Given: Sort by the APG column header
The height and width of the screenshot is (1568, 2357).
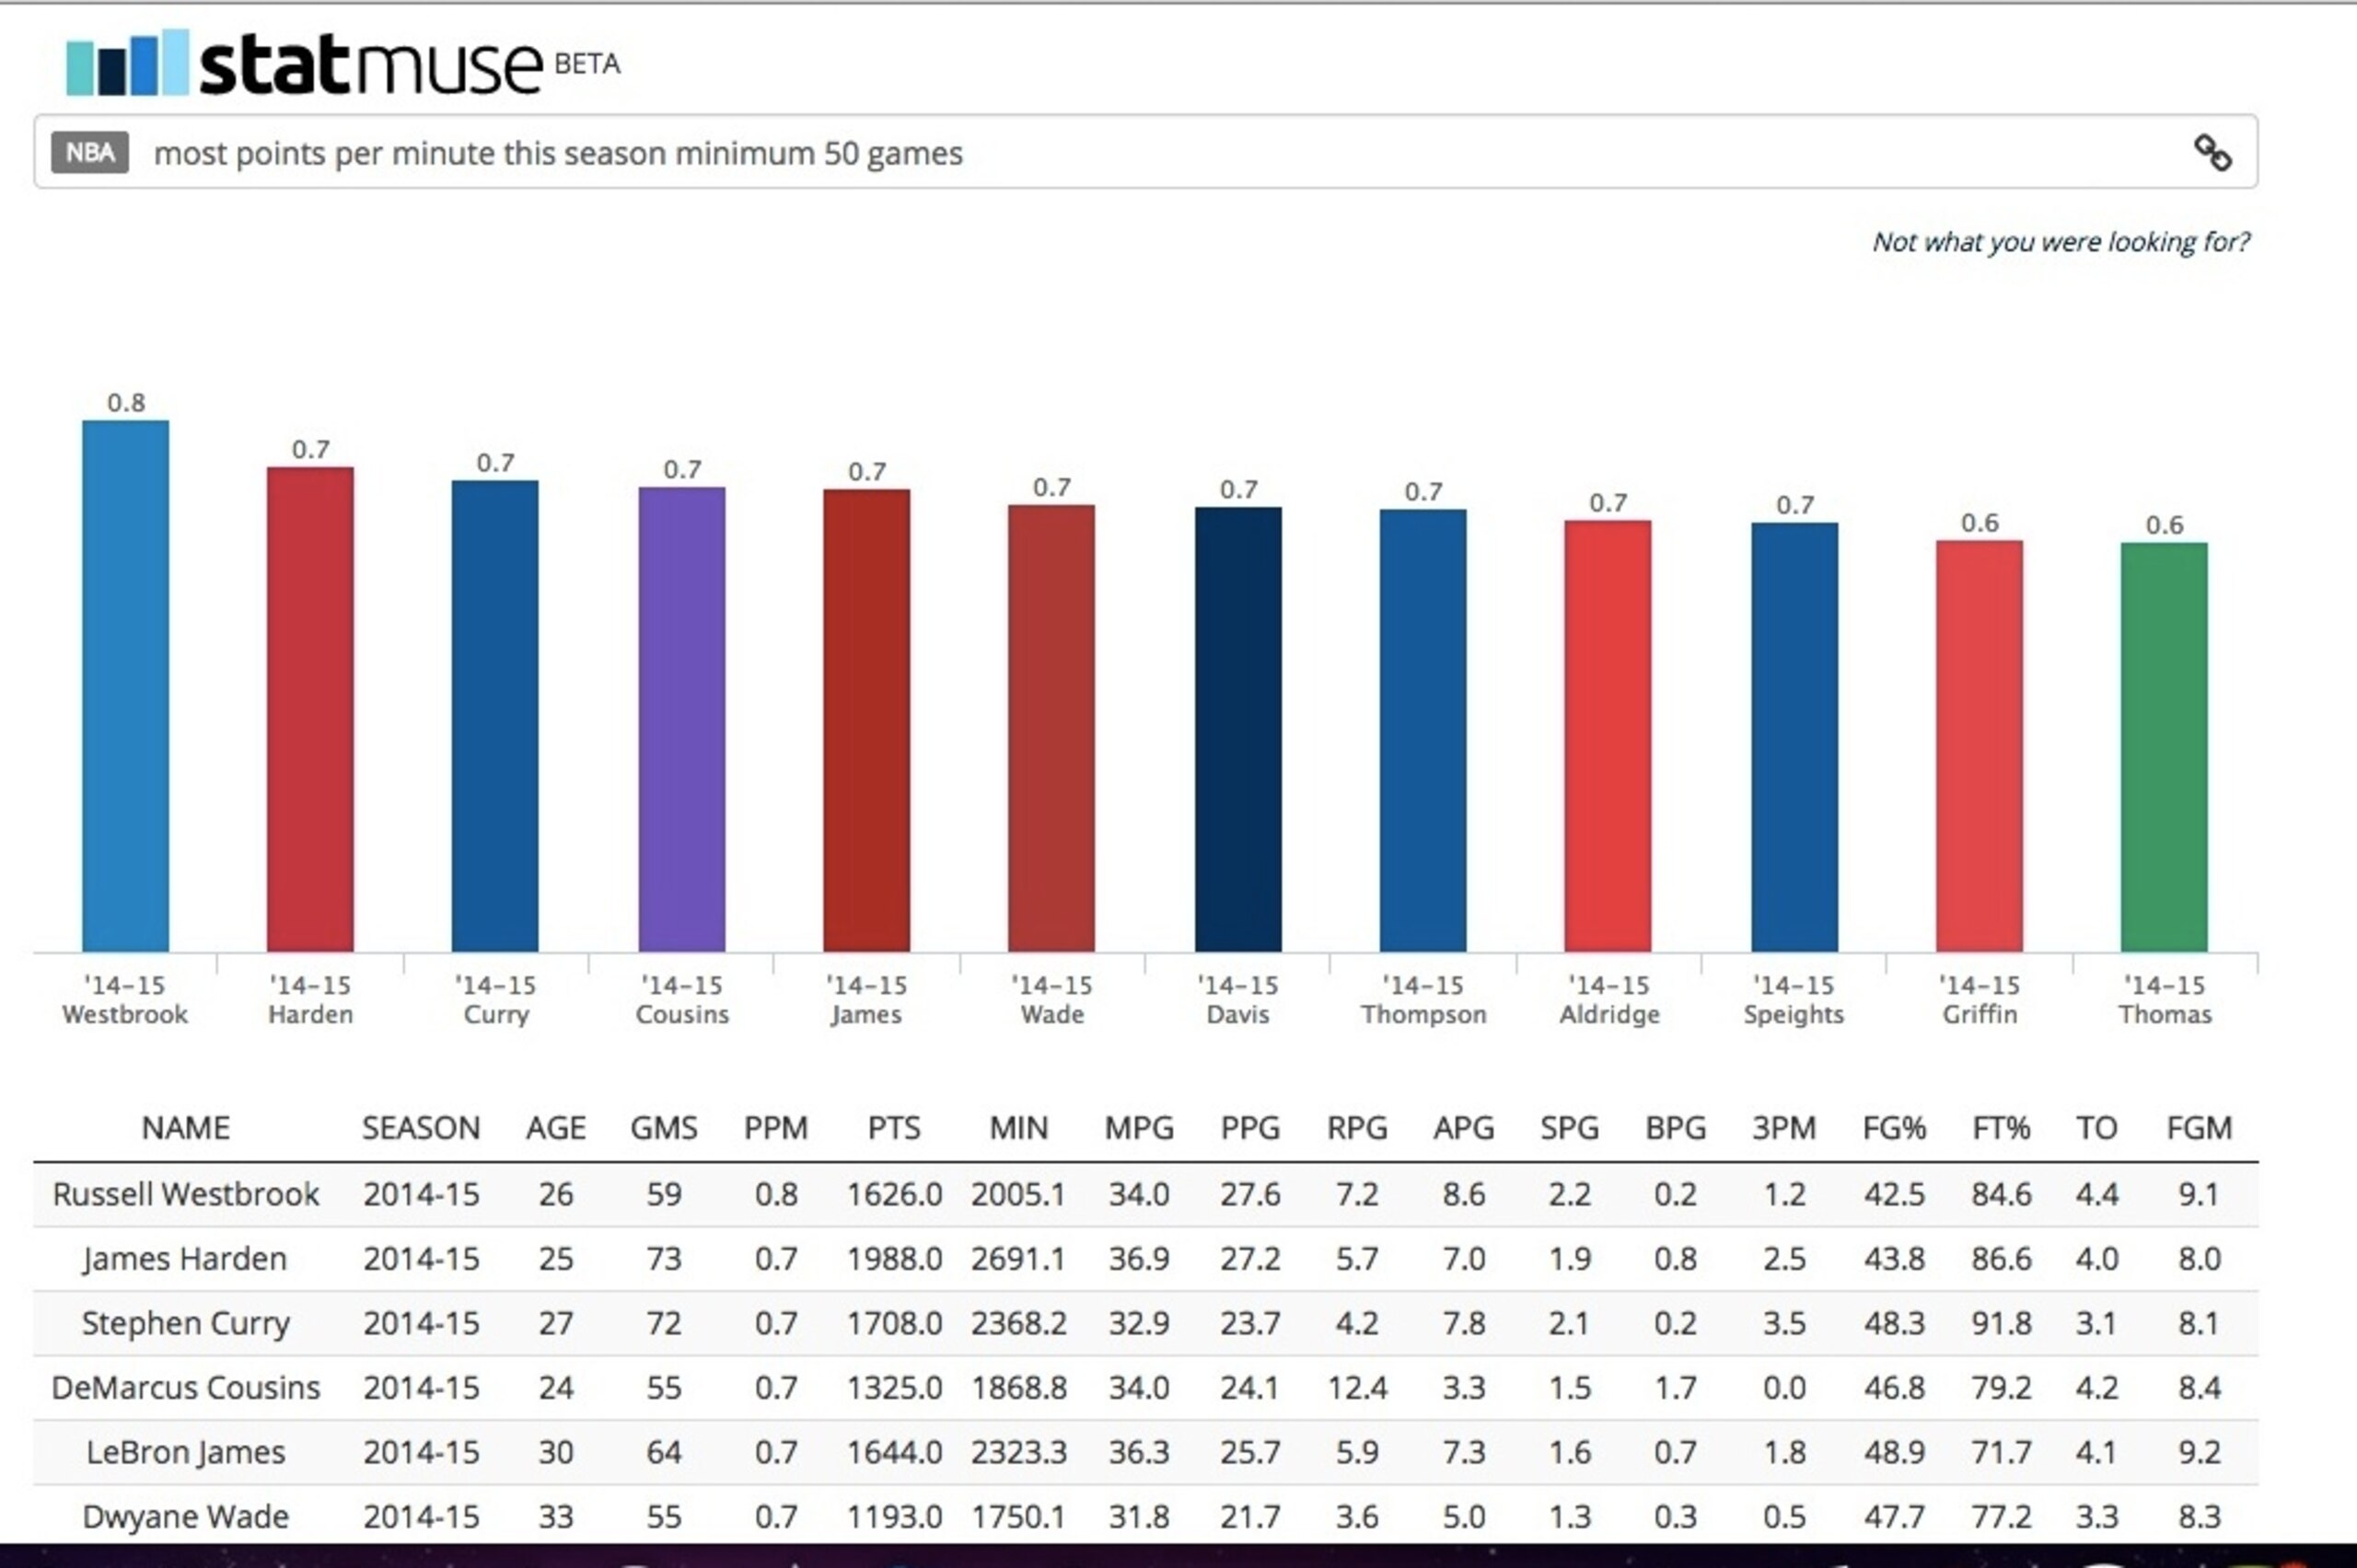Looking at the screenshot, I should pos(1464,1128).
